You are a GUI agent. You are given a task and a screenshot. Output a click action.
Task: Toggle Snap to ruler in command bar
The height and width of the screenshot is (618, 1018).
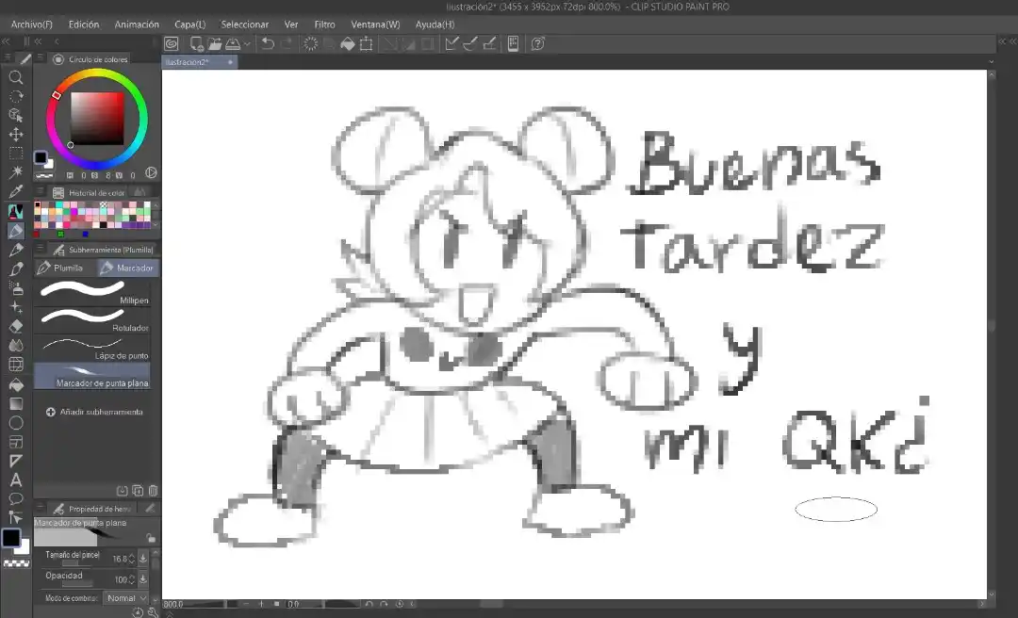tap(452, 43)
